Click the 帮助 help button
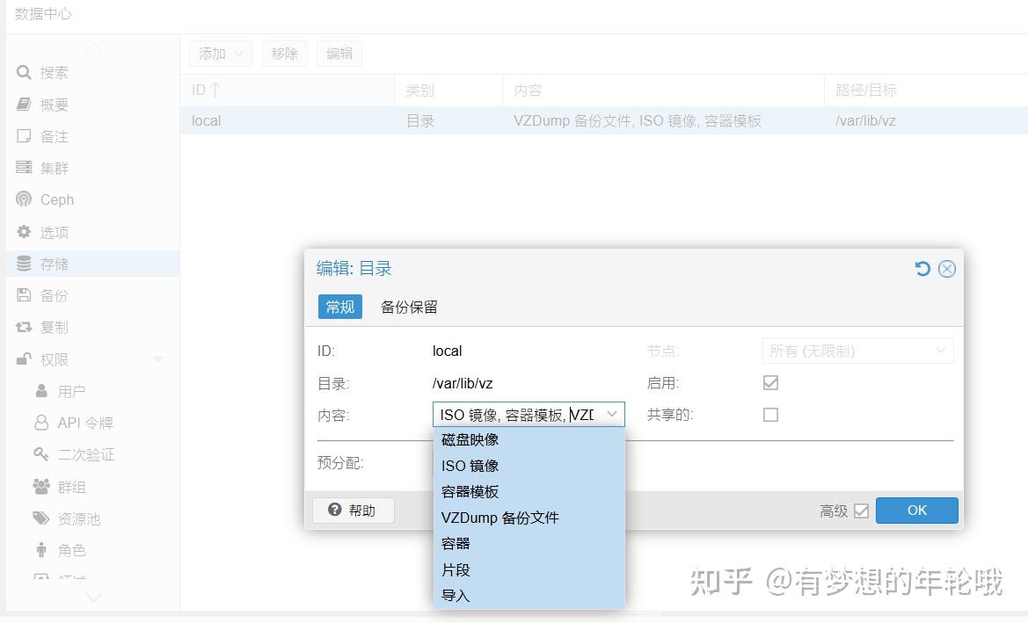This screenshot has height=623, width=1028. (x=353, y=511)
